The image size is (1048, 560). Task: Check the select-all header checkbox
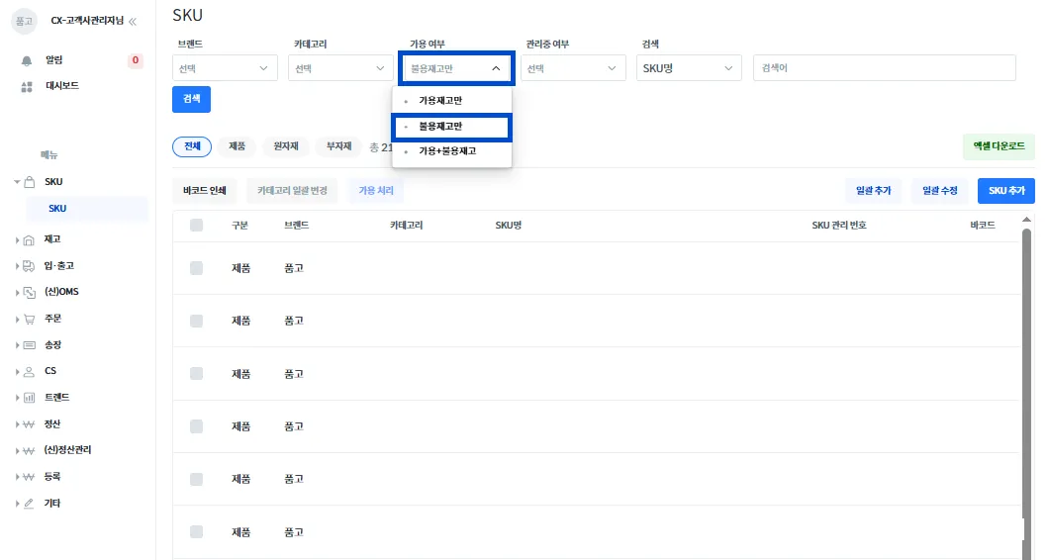click(197, 226)
